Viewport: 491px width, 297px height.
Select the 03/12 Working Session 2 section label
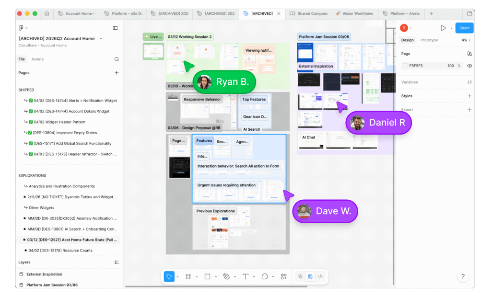point(189,36)
